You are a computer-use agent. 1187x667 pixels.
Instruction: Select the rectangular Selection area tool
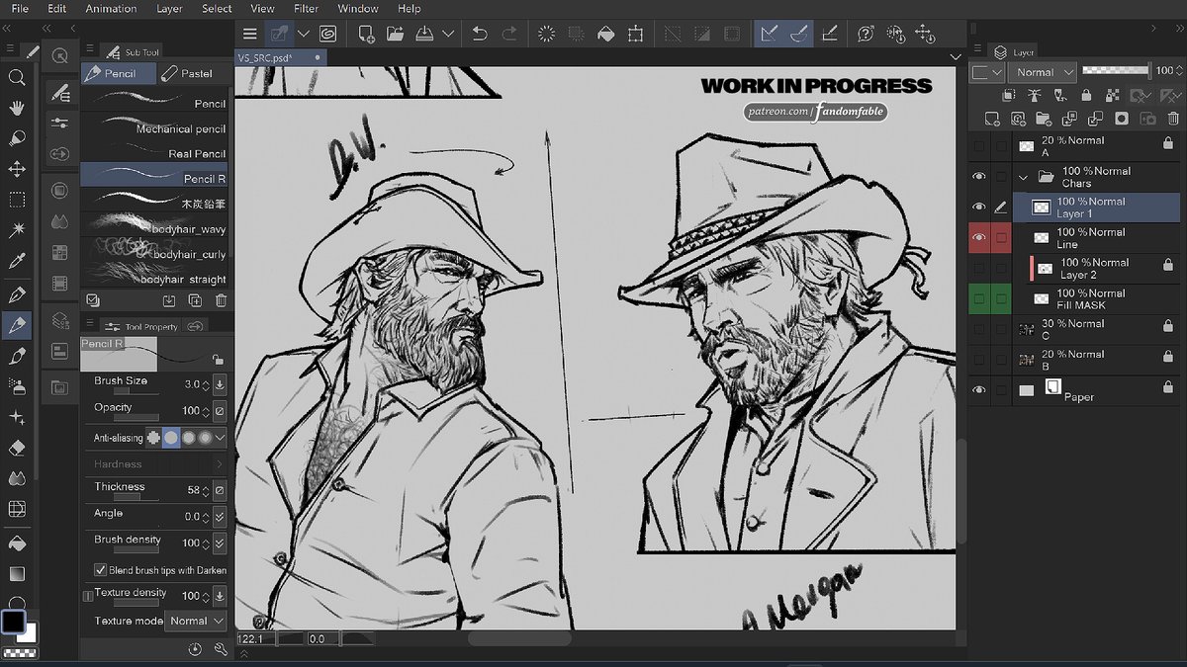click(x=17, y=200)
